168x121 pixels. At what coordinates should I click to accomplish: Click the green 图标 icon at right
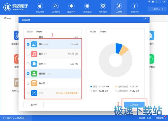152,59
